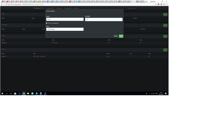Image resolution: width=202 pixels, height=114 pixels.
Task: Show hidden system tray icons chevron
Action: click(150, 93)
